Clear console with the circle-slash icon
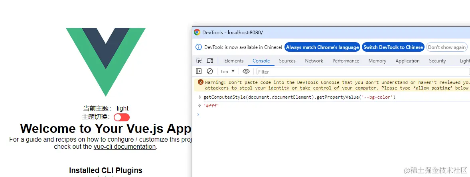Viewport: 470px width, 177px height. (210, 71)
